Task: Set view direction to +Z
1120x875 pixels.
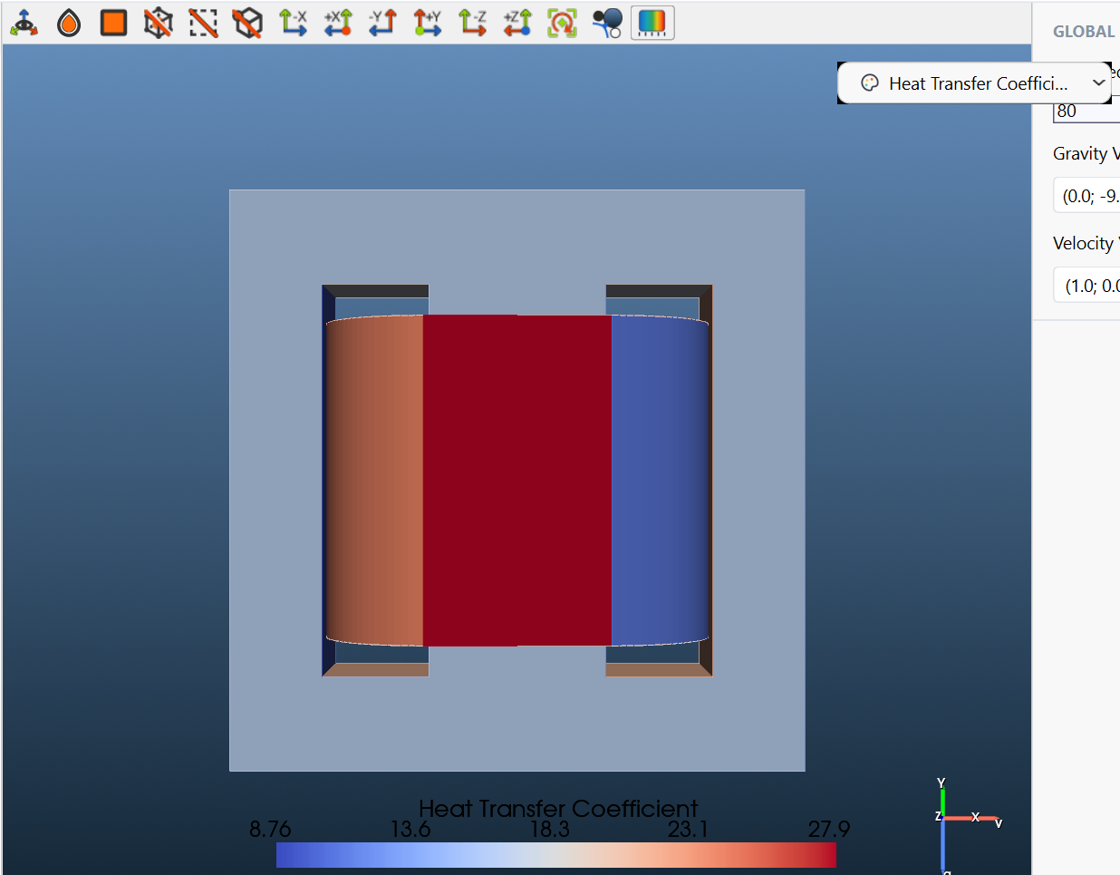Action: pos(517,23)
